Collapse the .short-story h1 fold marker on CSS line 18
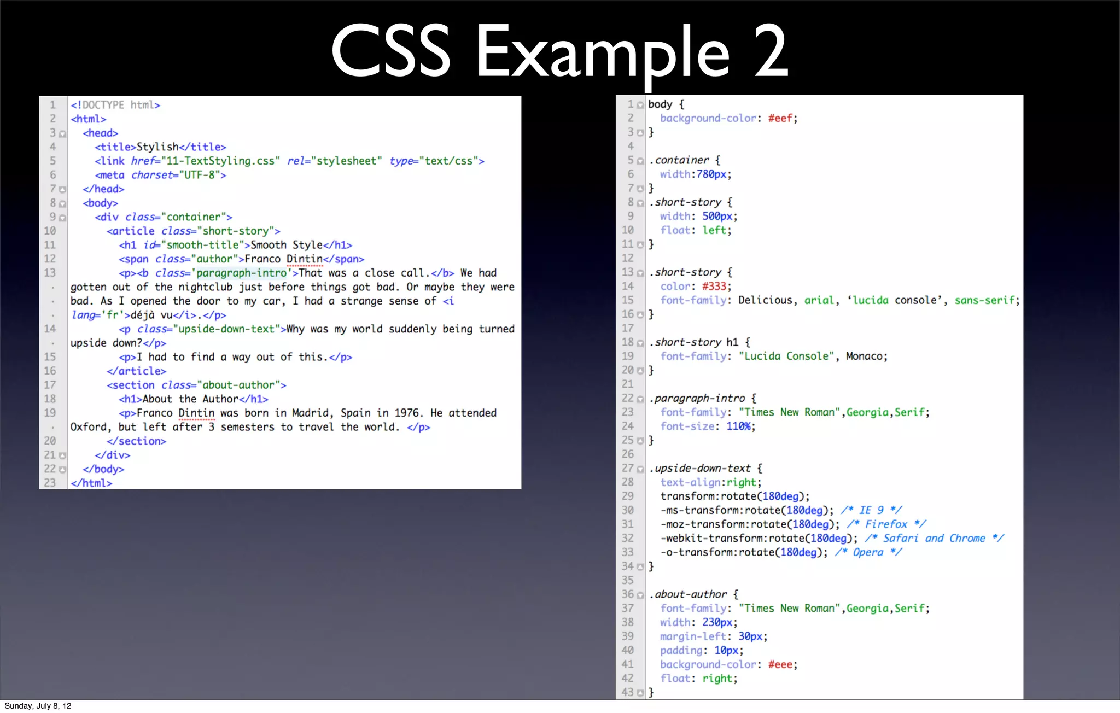Screen dimensions: 1120x713 pyautogui.click(x=640, y=343)
